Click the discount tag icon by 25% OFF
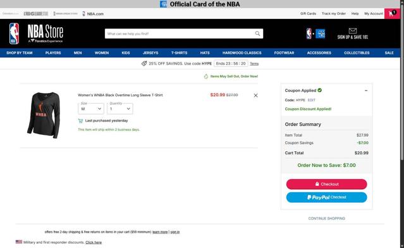 pyautogui.click(x=144, y=63)
